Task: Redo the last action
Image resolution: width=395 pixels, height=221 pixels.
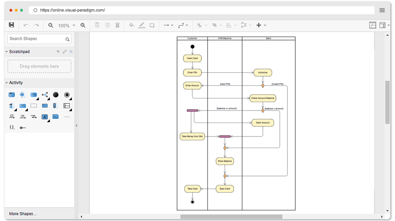Action: point(36,25)
